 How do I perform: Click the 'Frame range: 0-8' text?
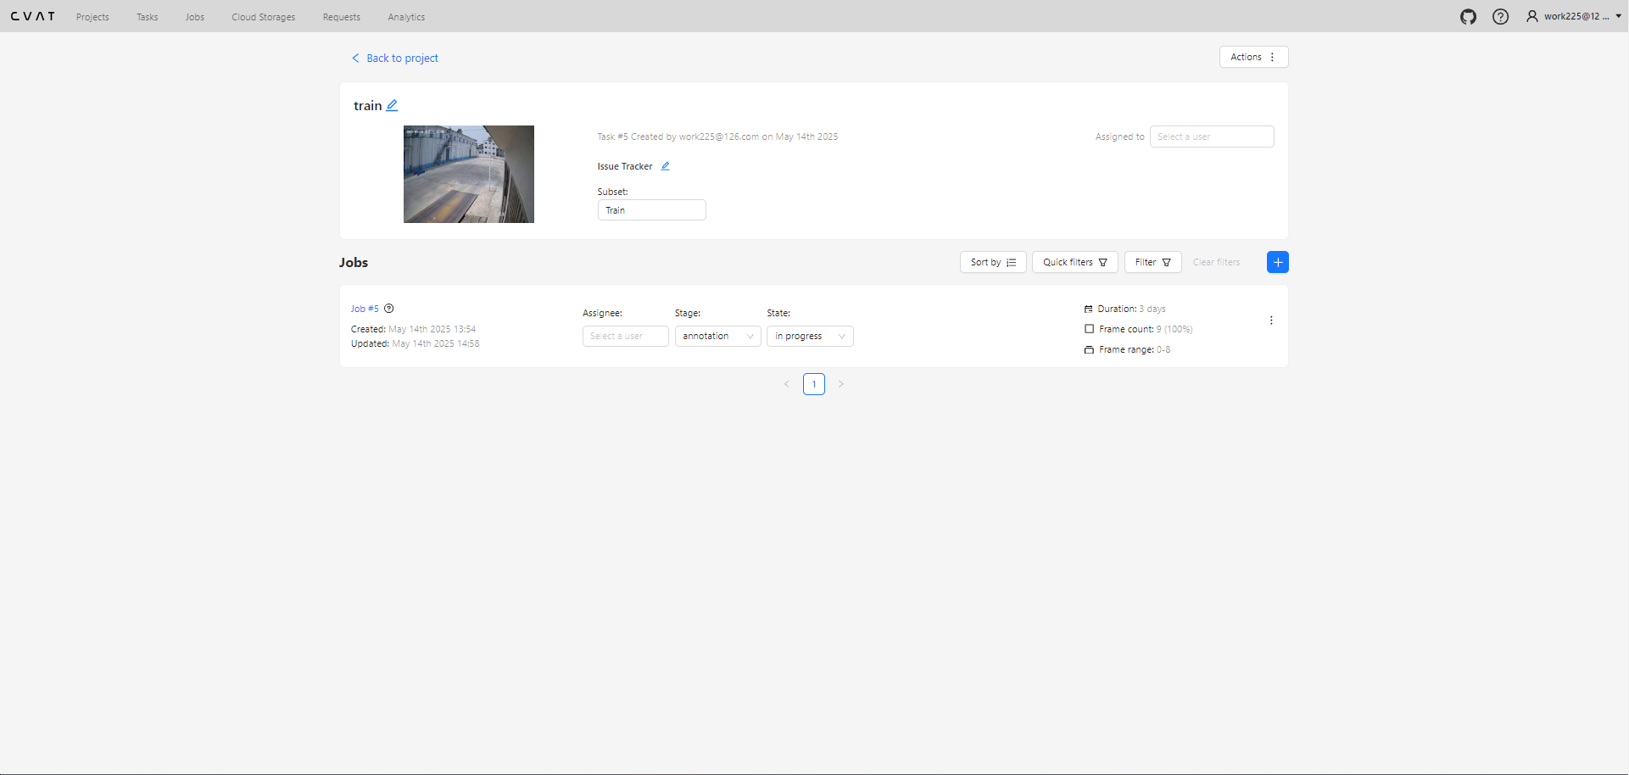1135,349
